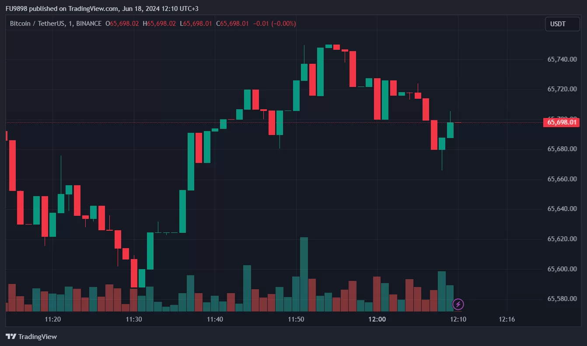Click the red 65,698.01 current price label
This screenshot has width=587, height=346.
coord(561,122)
